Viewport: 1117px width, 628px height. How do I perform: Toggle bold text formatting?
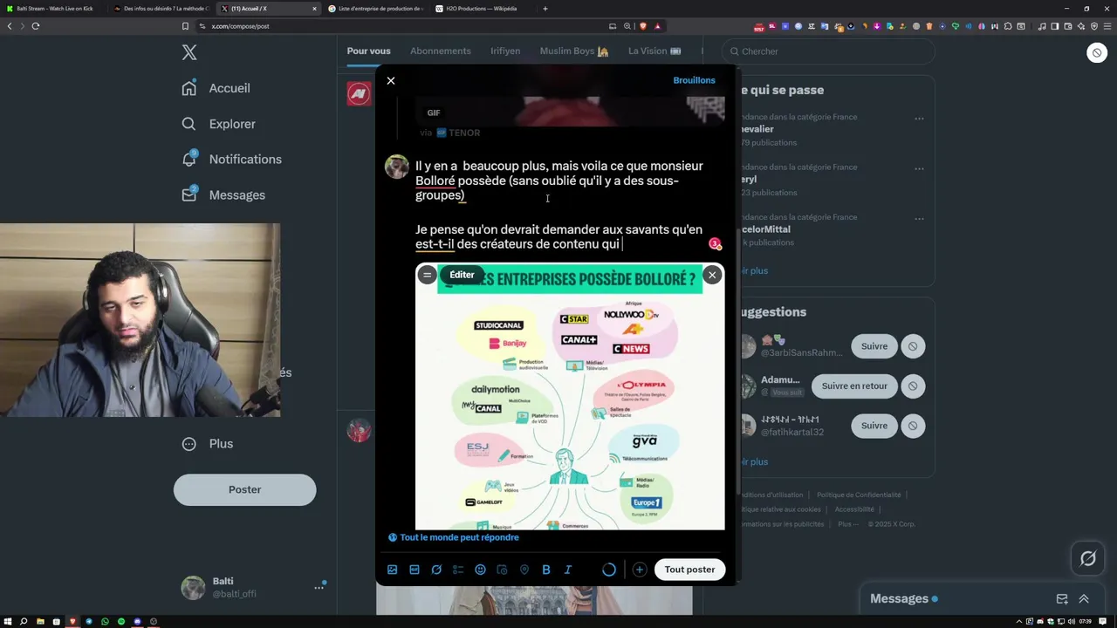(546, 570)
